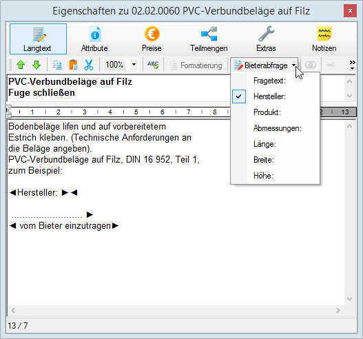Click the horizontal scroll left arrow
The width and height of the screenshot is (363, 339).
[x=13, y=310]
